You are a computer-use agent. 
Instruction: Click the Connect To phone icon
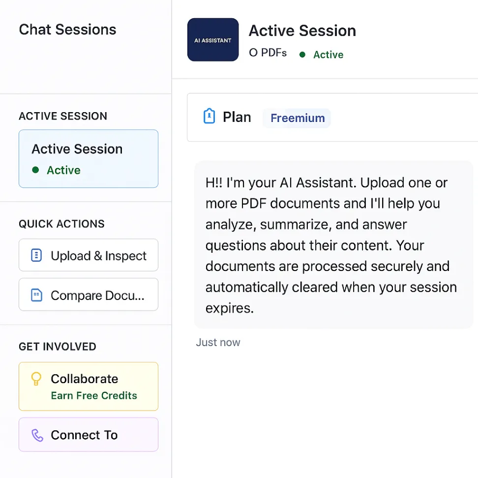(x=37, y=435)
